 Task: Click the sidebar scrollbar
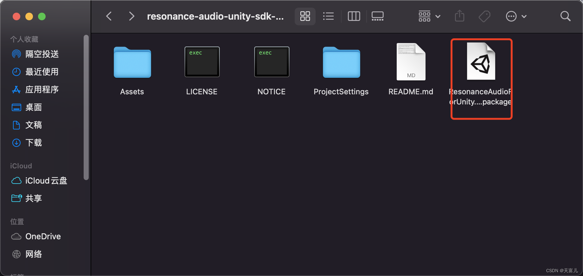86,108
